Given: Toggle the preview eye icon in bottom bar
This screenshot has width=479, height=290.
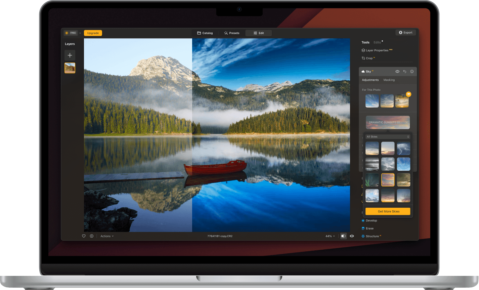Looking at the screenshot, I should pos(352,236).
